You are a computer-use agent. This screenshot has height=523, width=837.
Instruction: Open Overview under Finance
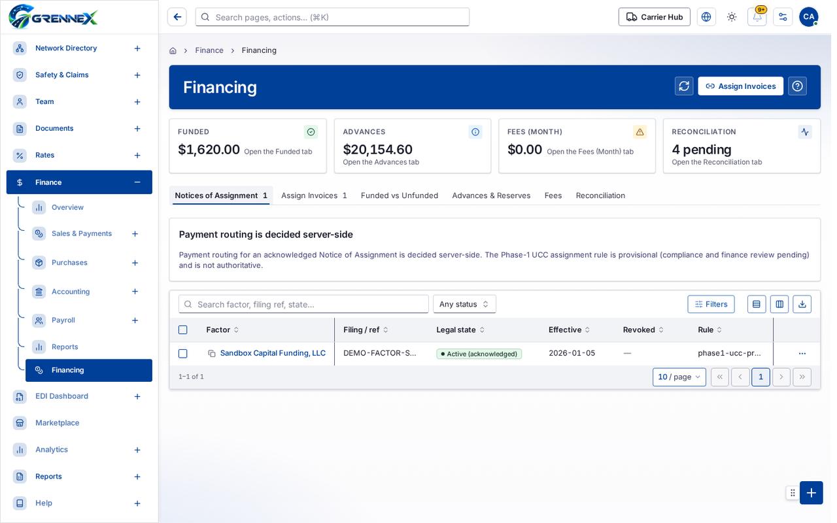(67, 207)
